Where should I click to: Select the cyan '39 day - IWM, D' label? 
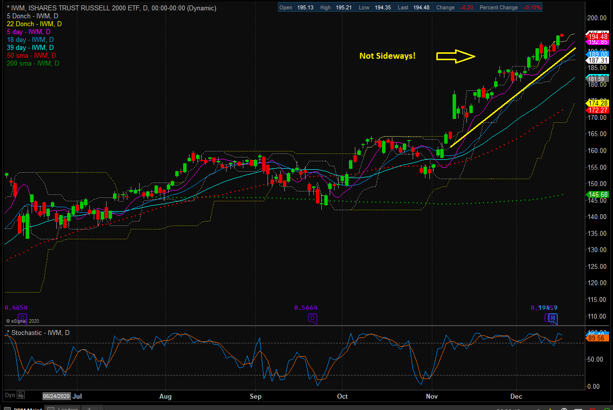click(x=30, y=47)
